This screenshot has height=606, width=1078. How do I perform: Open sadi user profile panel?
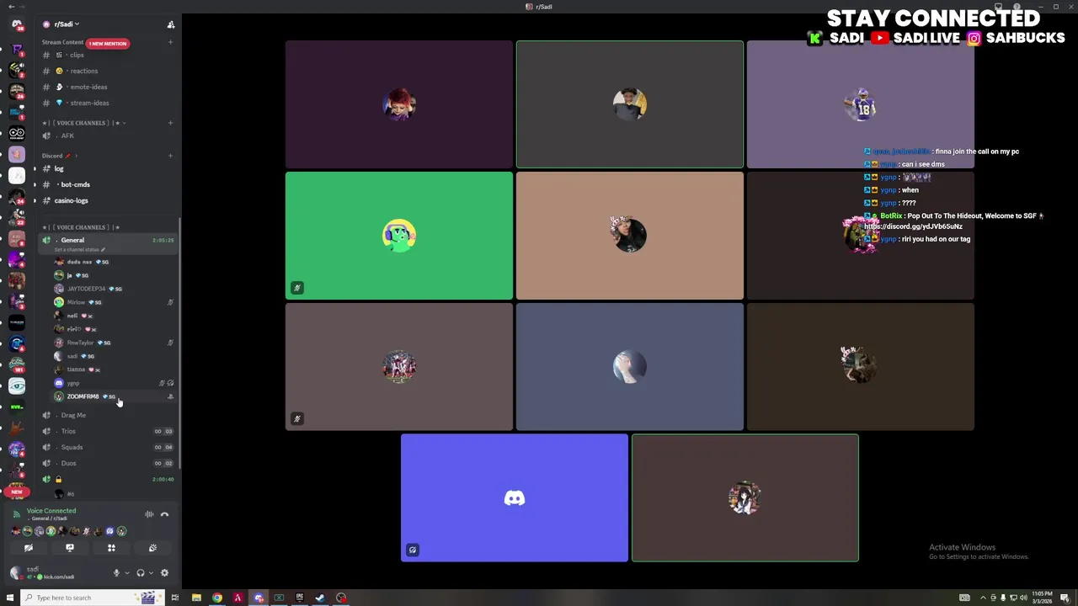pyautogui.click(x=51, y=573)
